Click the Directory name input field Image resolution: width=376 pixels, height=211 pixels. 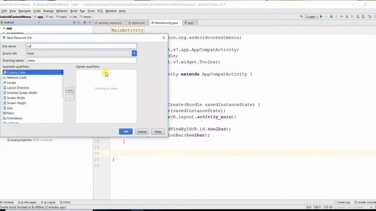[x=81, y=60]
